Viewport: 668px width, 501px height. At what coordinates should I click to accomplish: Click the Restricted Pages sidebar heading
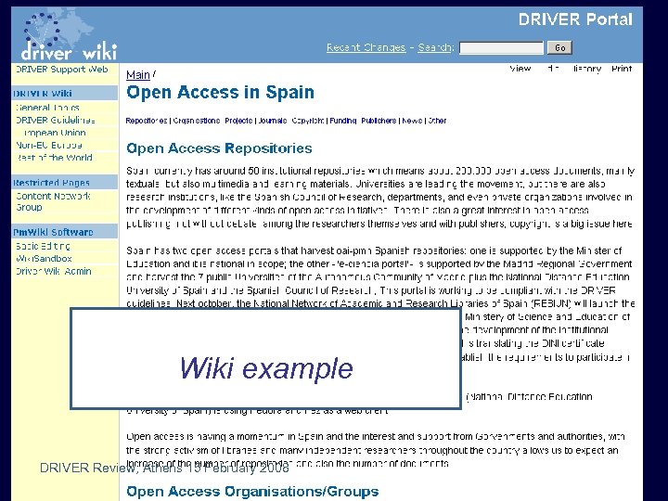[x=51, y=183]
